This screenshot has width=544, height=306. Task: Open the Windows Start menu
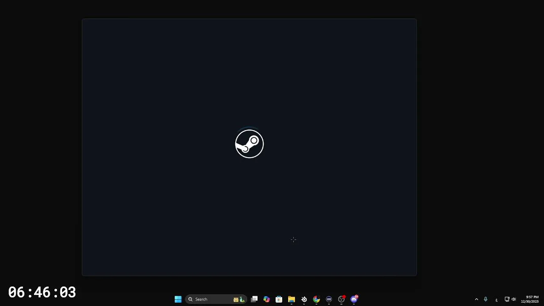[x=178, y=299]
